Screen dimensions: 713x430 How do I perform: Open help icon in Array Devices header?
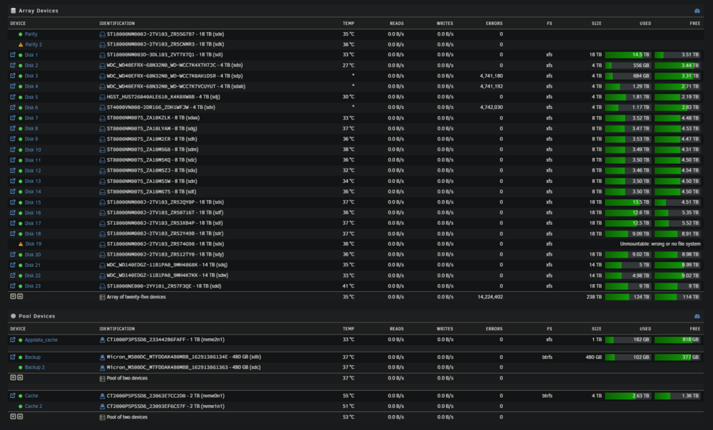tap(697, 11)
